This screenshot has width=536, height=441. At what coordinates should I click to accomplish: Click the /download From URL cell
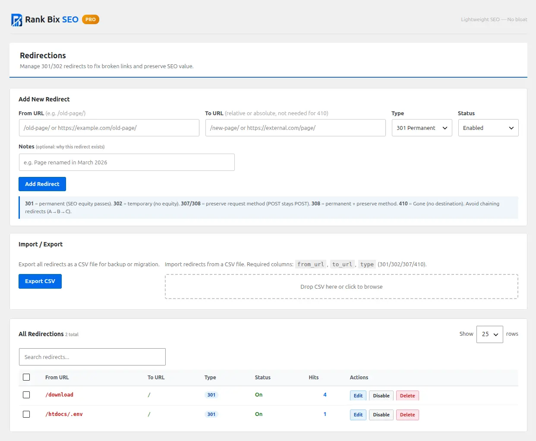[x=59, y=395]
